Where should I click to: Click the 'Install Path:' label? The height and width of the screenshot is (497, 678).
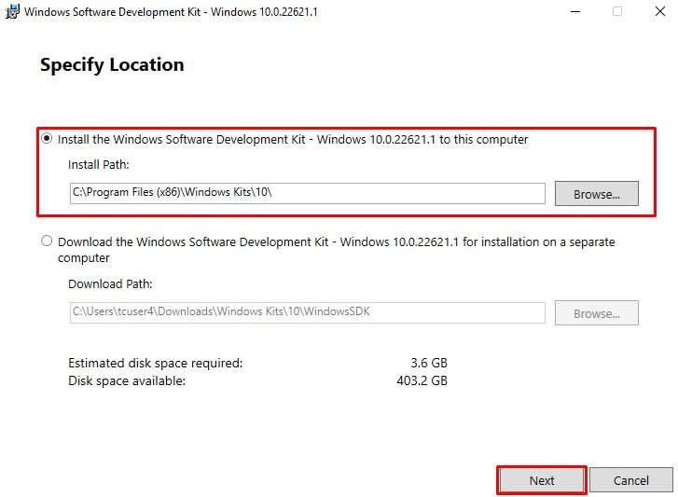click(x=99, y=165)
